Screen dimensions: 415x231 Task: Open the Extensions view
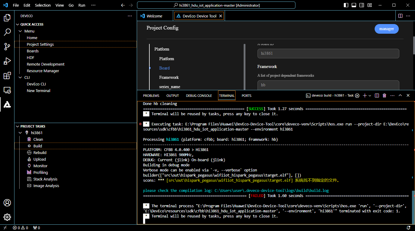(7, 75)
